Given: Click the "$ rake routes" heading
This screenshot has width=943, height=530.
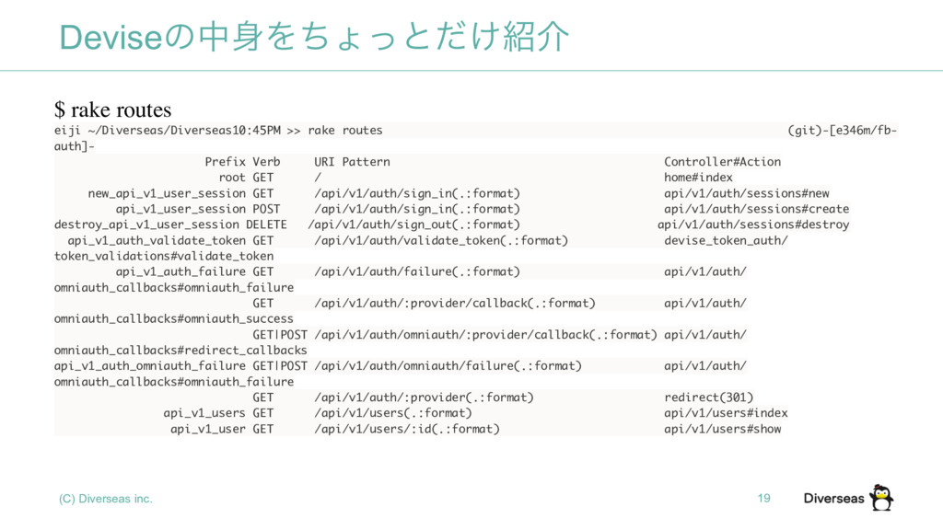Looking at the screenshot, I should click(x=112, y=110).
